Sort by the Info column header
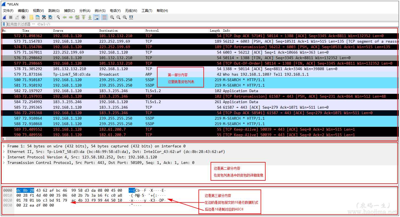The height and width of the screenshot is (217, 400). [310, 31]
